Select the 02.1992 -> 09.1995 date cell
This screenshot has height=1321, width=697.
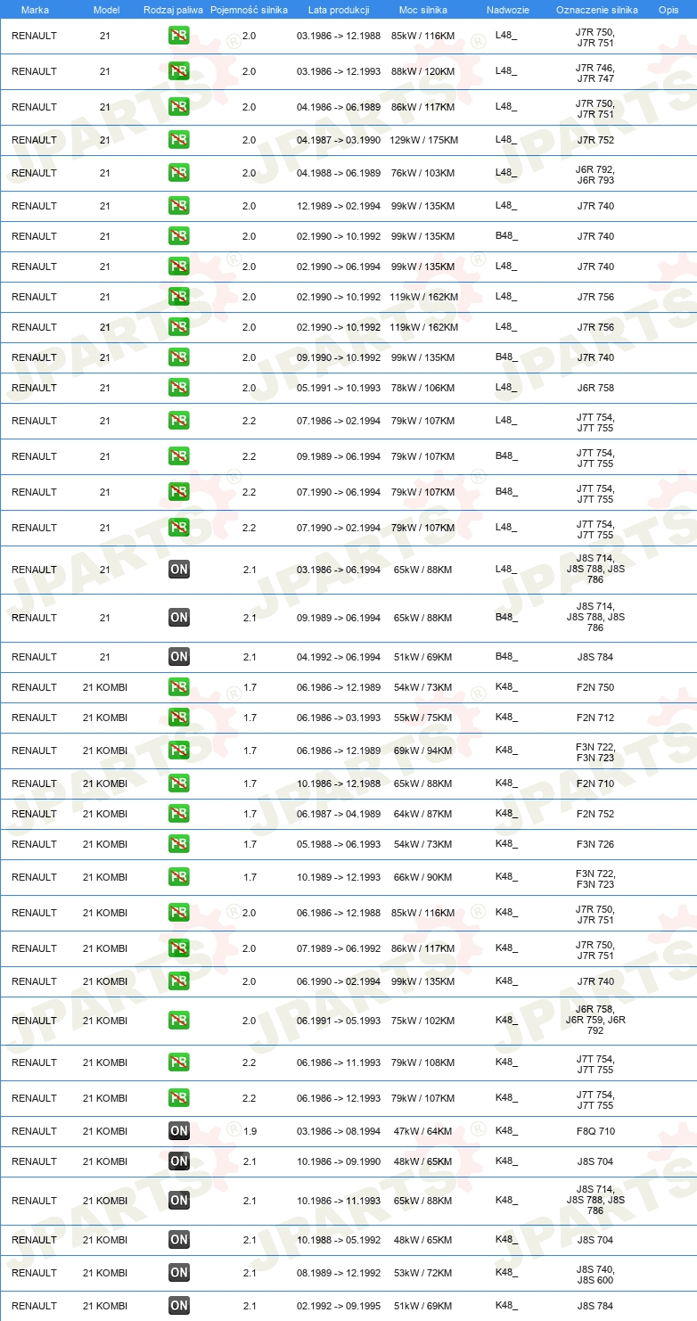click(339, 1306)
